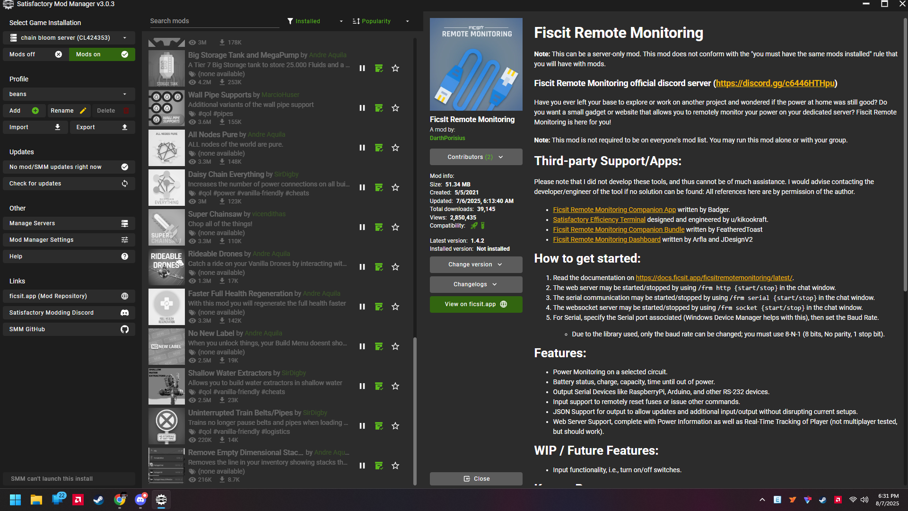Click installed icon for Wall Pipe Supports

click(x=379, y=108)
